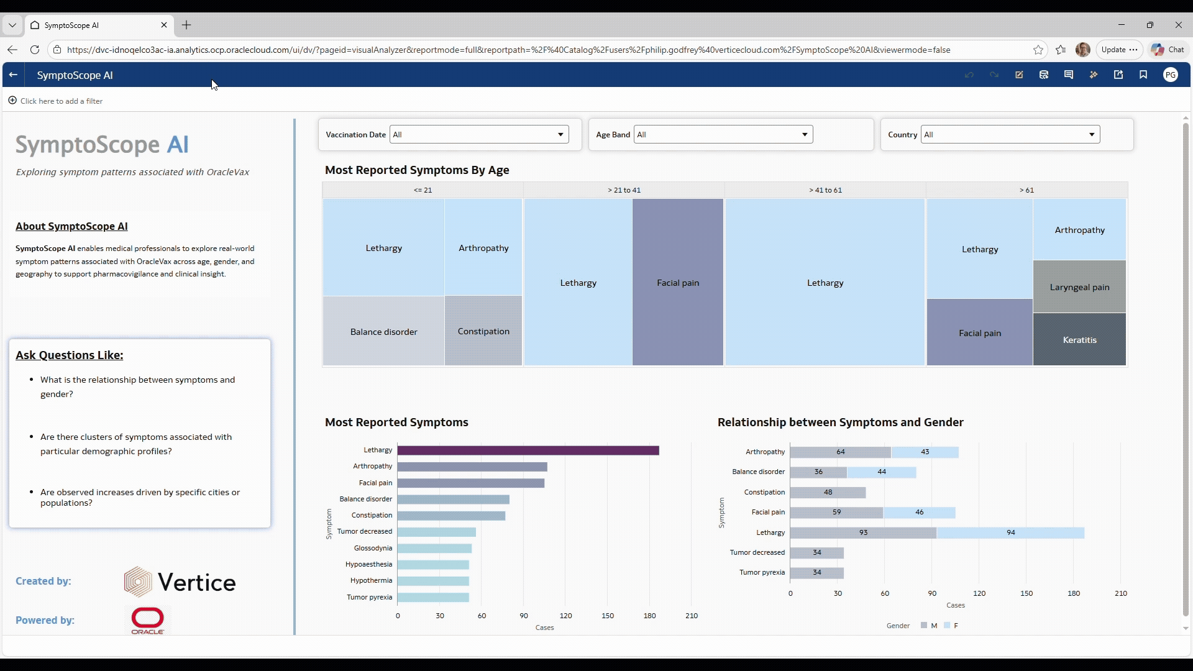Expand the Age Band dropdown
The image size is (1193, 671).
(804, 135)
